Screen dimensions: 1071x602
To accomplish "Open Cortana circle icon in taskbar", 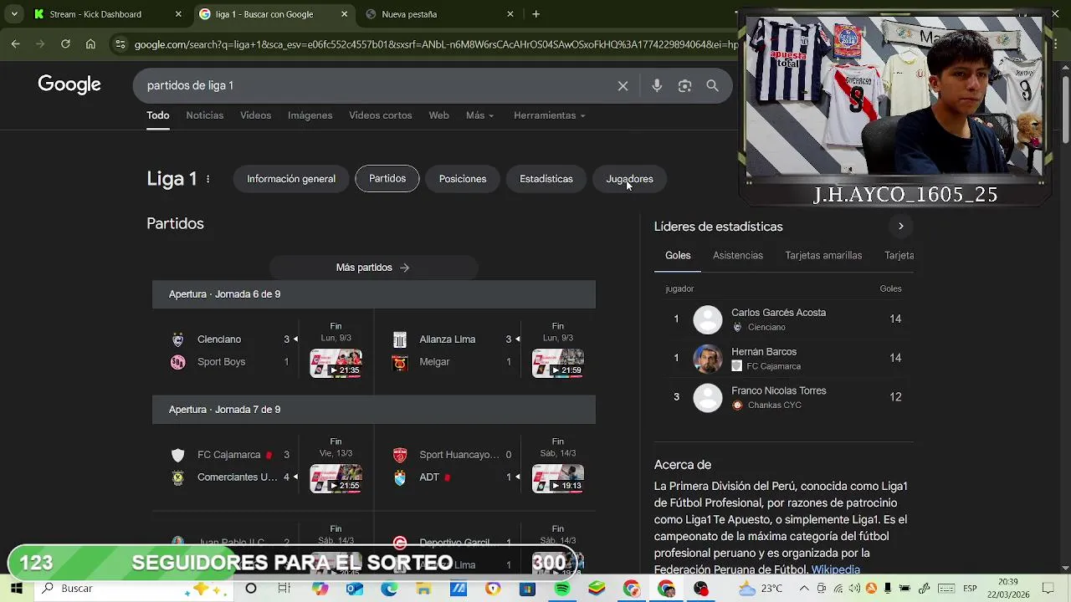I will pyautogui.click(x=250, y=589).
